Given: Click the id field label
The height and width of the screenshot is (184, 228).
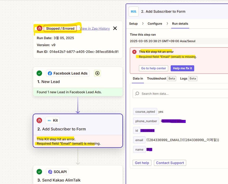Looking at the screenshot, I should (x=137, y=131).
